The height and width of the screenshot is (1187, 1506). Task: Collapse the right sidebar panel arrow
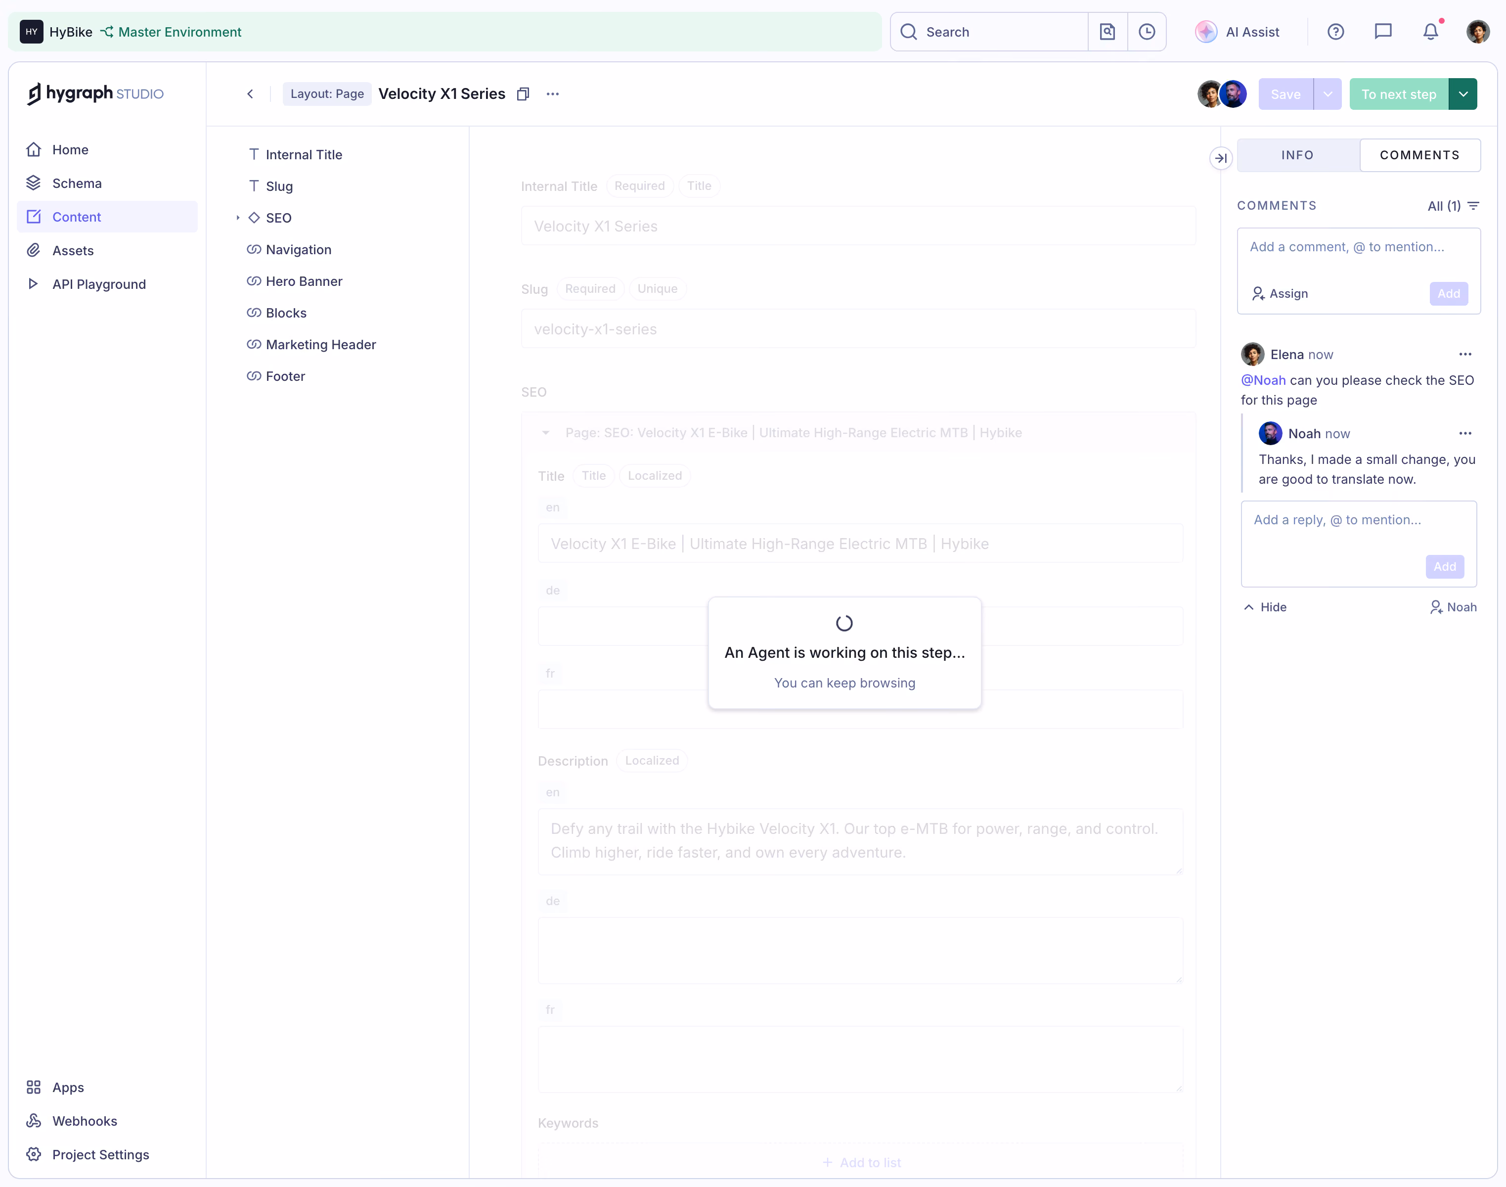(1221, 158)
